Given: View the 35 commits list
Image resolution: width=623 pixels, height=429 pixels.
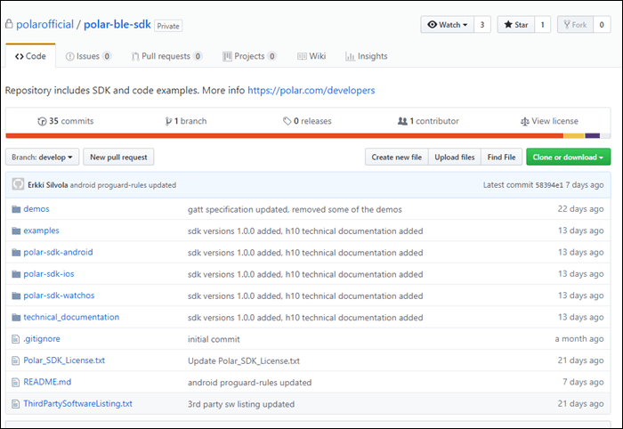Looking at the screenshot, I should pyautogui.click(x=66, y=121).
